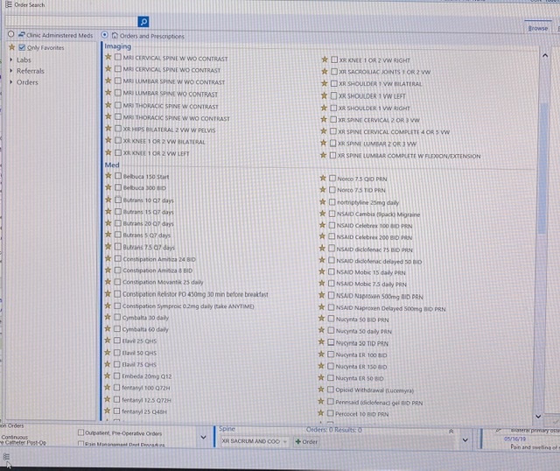Check Constipation Movantik 25 daily
The image size is (560, 471).
(117, 282)
